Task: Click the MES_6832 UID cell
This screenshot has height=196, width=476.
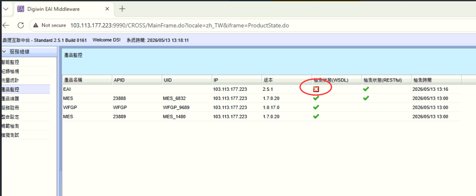Action: pos(174,98)
